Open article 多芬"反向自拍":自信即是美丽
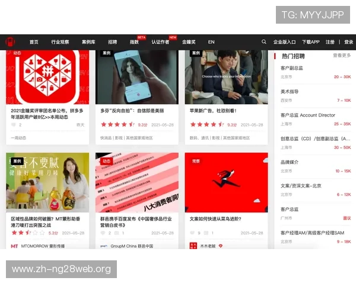The width and height of the screenshot is (356, 284). pyautogui.click(x=132, y=111)
